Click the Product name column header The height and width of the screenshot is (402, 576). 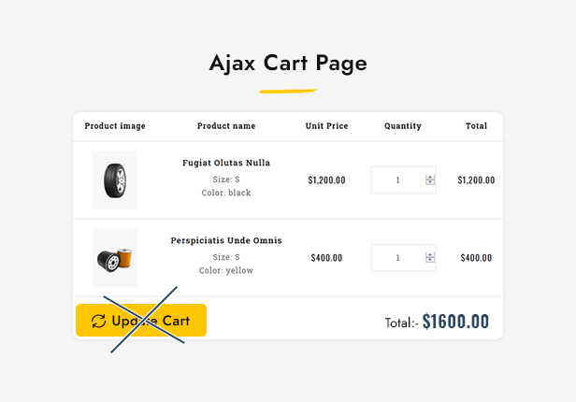click(x=226, y=126)
